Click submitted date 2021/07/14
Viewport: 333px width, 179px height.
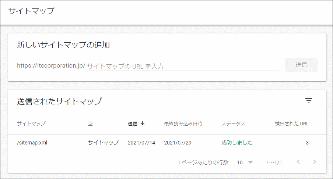pos(141,143)
